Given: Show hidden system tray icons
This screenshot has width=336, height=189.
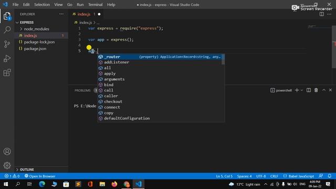Looking at the screenshot, I should click(266, 184).
